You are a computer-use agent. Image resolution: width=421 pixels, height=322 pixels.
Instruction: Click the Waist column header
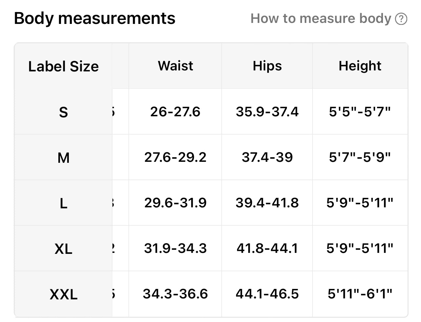175,66
